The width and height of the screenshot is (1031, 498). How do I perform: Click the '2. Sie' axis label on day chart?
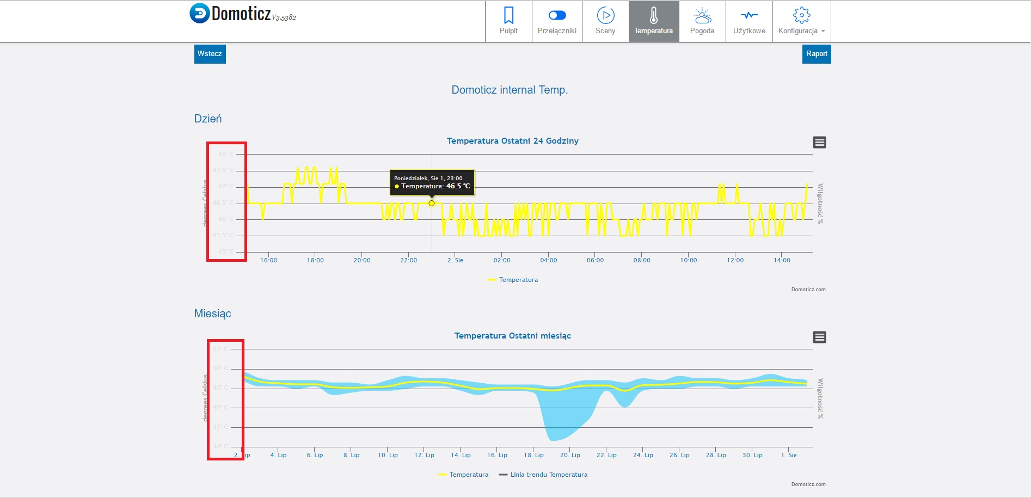click(x=456, y=260)
